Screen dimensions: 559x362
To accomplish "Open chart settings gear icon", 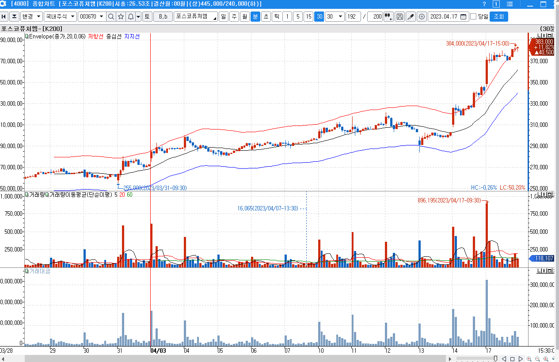I will (x=422, y=17).
